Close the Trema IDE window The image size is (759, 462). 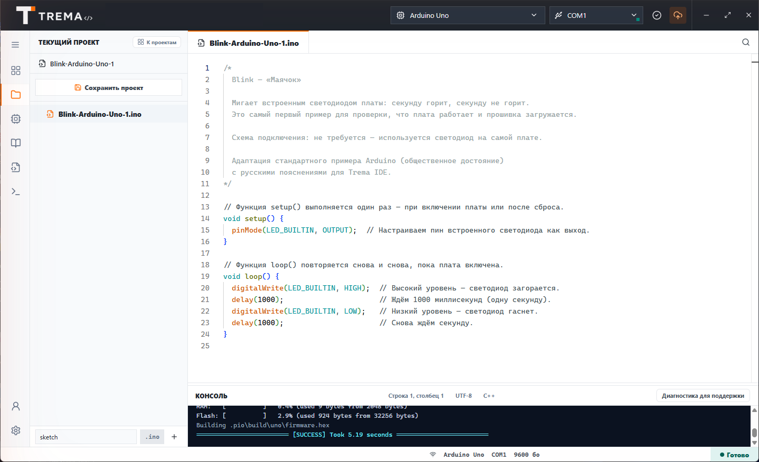[x=748, y=15]
